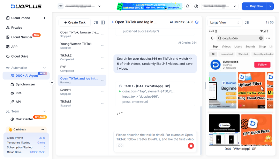
Task: Open TikTok search more options menu
Action: [x=268, y=38]
